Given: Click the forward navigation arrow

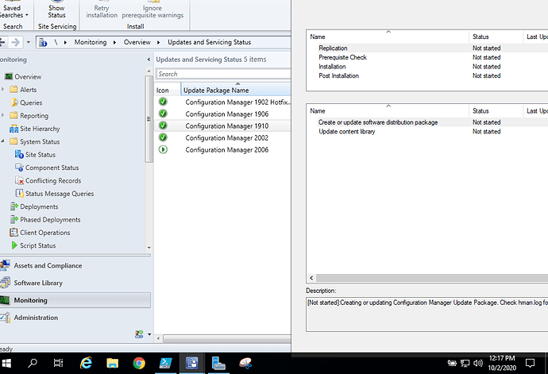Looking at the screenshot, I should (15, 42).
